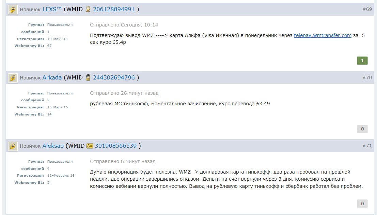Click "Новичок" rank label before Aleksao
Viewport: 377px width, 215px height.
(x=30, y=146)
